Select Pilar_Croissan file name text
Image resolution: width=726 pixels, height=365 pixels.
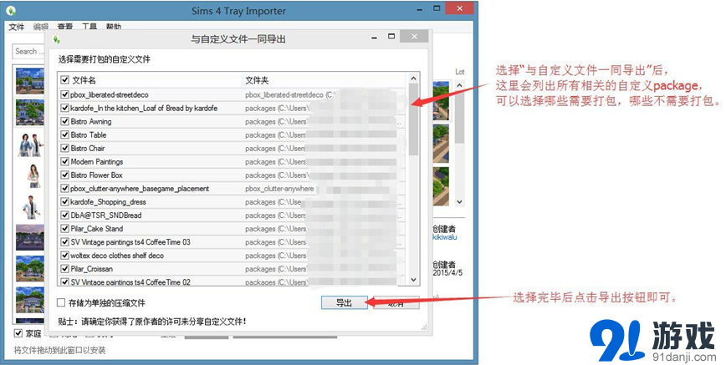(x=92, y=269)
